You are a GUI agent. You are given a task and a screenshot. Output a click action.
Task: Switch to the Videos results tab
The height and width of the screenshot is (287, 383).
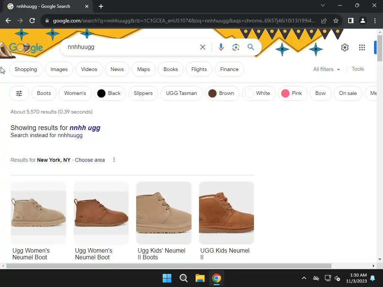click(x=89, y=69)
